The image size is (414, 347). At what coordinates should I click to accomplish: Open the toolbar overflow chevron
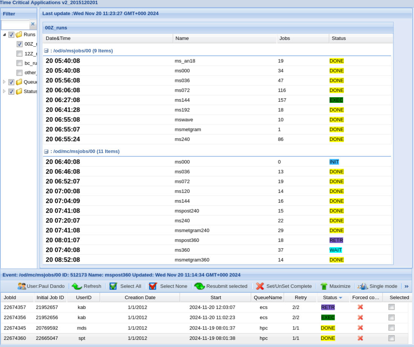click(x=406, y=286)
